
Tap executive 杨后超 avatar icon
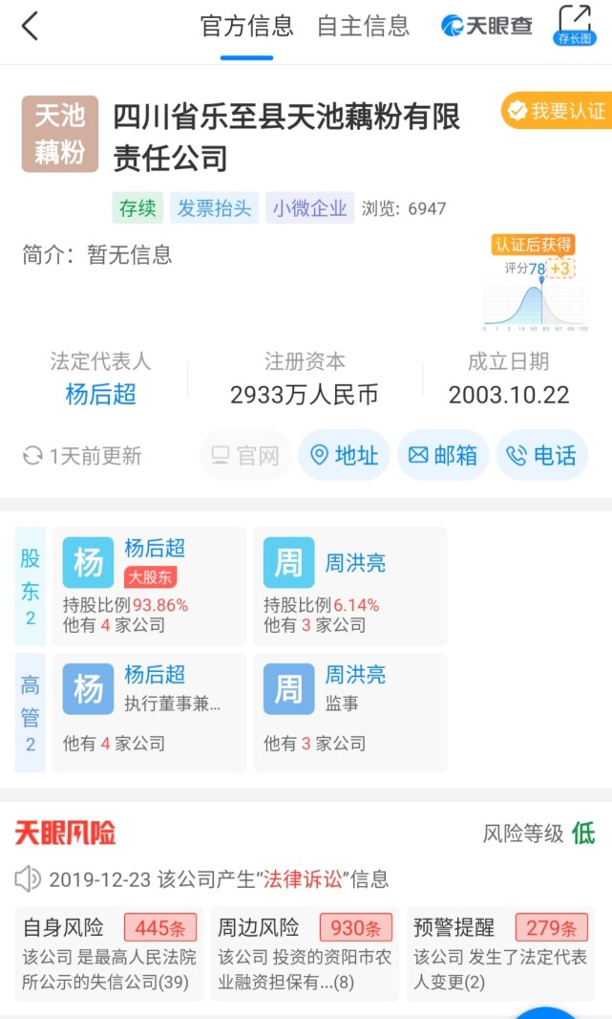(88, 689)
